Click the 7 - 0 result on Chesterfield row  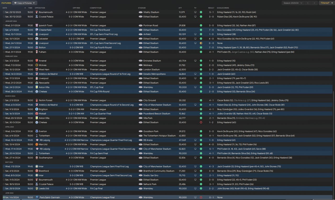pyautogui.click(x=211, y=30)
